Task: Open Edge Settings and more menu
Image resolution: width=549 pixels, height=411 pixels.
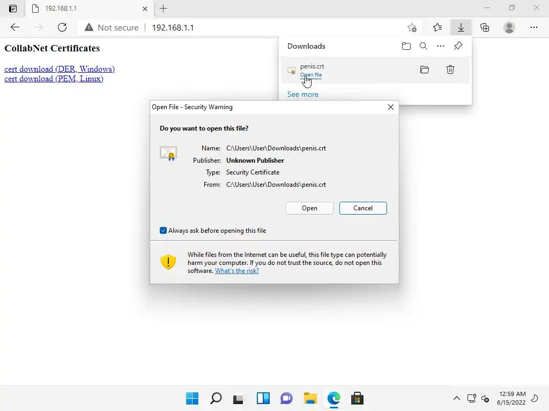Action: (533, 27)
